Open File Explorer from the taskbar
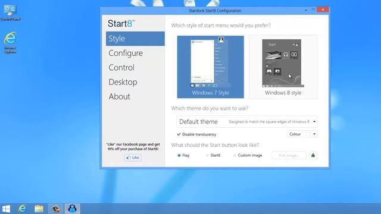Viewport: 381px width, 214px height. 39,209
